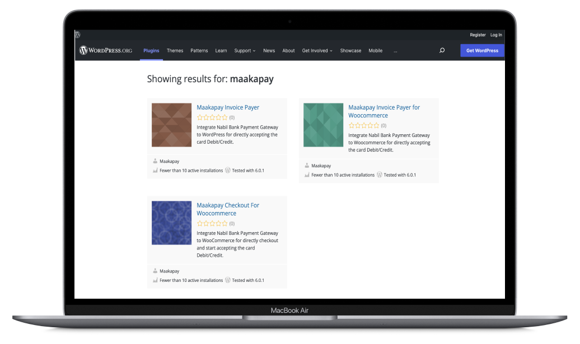Select the News menu item

[x=269, y=50]
